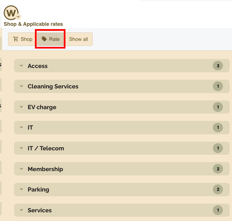Click the IT / Telecom chevron icon
This screenshot has width=232, height=221.
coord(21,148)
